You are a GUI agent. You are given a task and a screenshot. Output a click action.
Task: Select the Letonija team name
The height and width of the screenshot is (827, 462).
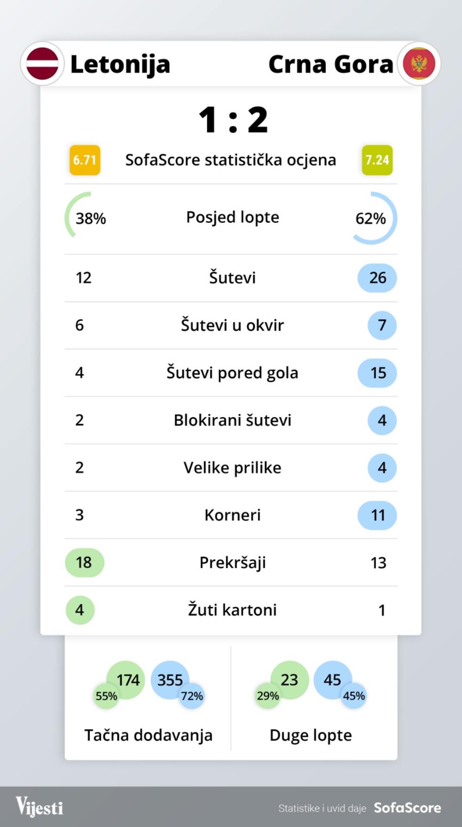(120, 64)
